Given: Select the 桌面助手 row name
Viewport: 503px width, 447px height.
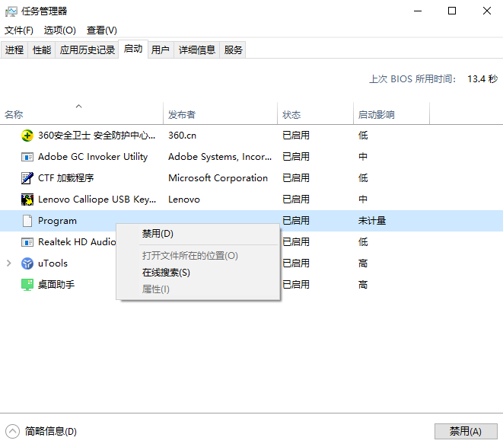Looking at the screenshot, I should pos(56,285).
